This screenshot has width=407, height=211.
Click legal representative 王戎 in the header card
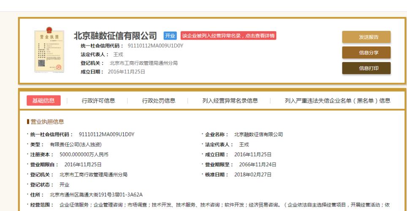118,54
